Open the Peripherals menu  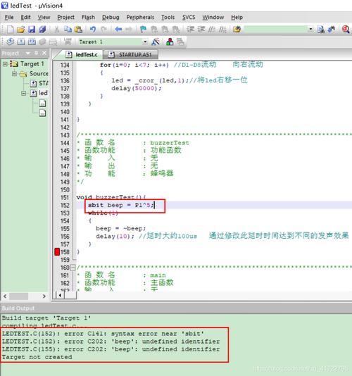click(x=140, y=18)
